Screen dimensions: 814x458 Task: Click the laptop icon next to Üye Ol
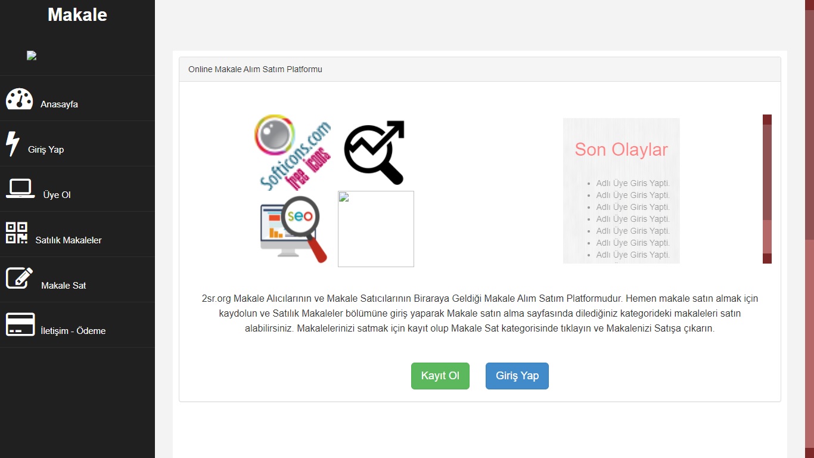[20, 188]
